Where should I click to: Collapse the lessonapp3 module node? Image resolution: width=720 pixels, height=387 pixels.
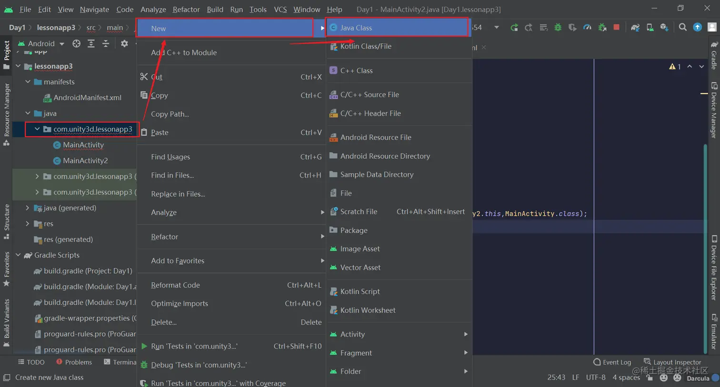tap(19, 66)
